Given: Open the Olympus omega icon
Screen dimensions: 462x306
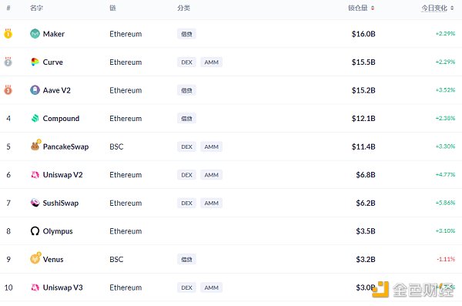Looking at the screenshot, I should [35, 231].
